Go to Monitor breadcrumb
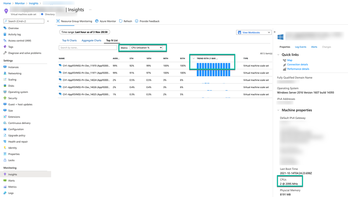Screen dimensions: 348x197 tap(20, 3)
